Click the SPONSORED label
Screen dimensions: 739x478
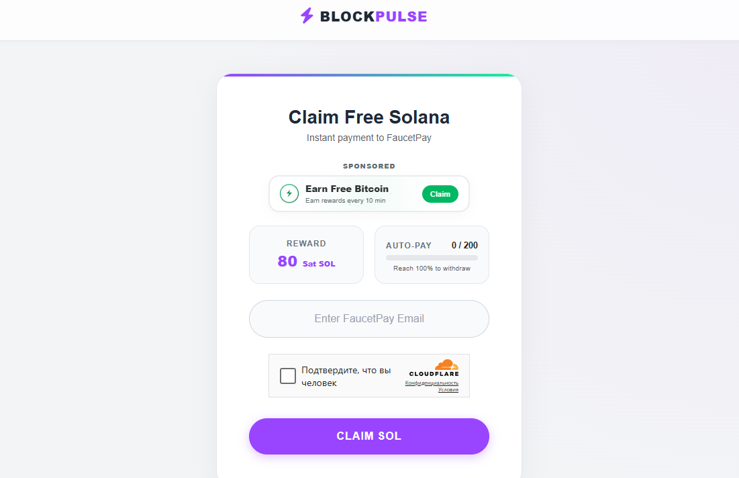point(369,166)
